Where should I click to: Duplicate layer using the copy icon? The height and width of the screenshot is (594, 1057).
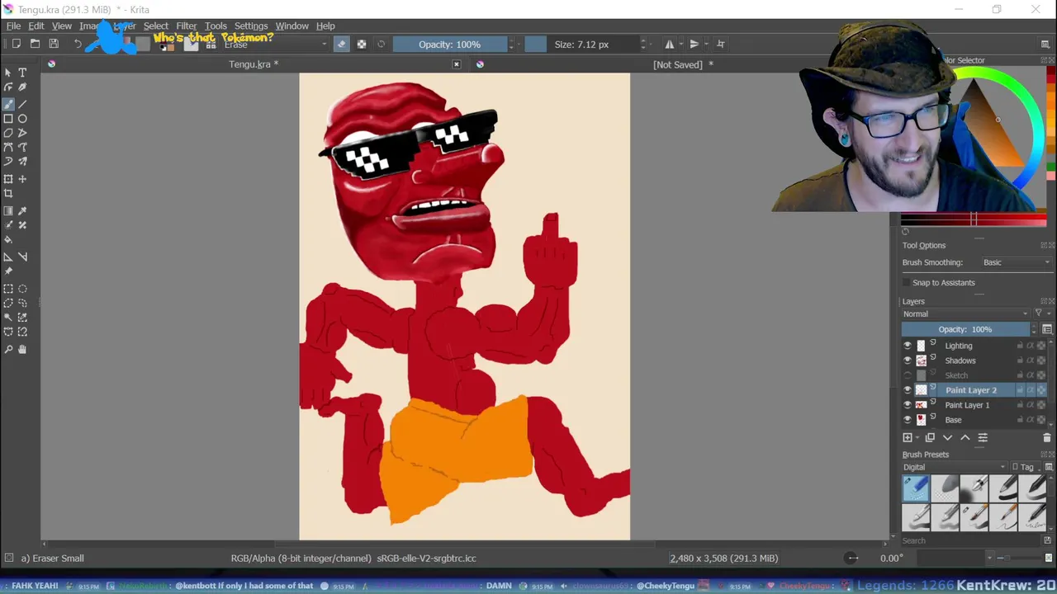pos(930,438)
